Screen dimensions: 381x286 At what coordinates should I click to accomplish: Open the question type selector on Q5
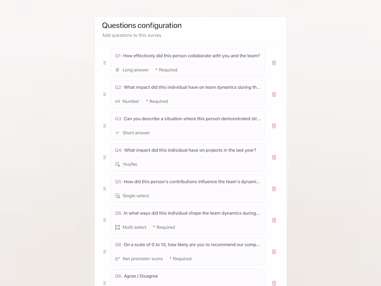134,195
